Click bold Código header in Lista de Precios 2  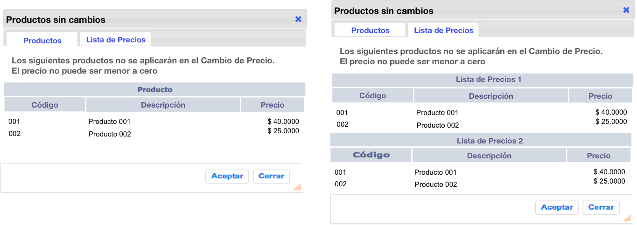tap(371, 155)
